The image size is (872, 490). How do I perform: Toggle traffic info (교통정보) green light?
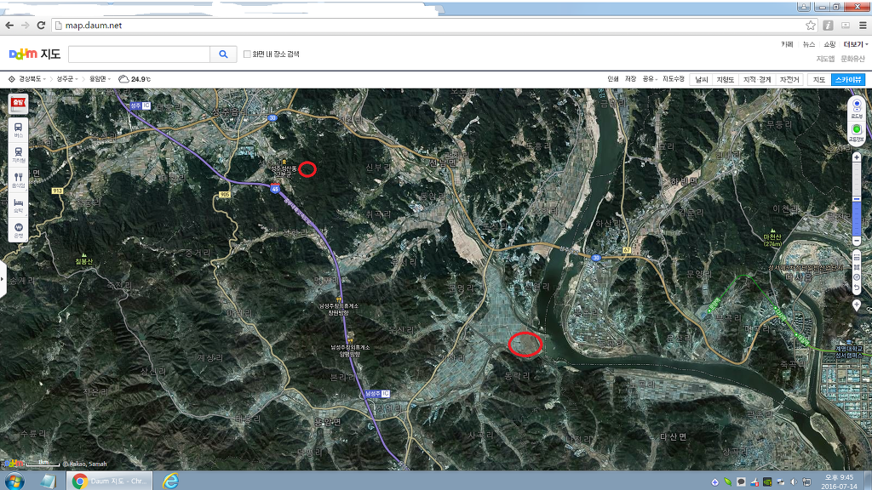(x=856, y=130)
